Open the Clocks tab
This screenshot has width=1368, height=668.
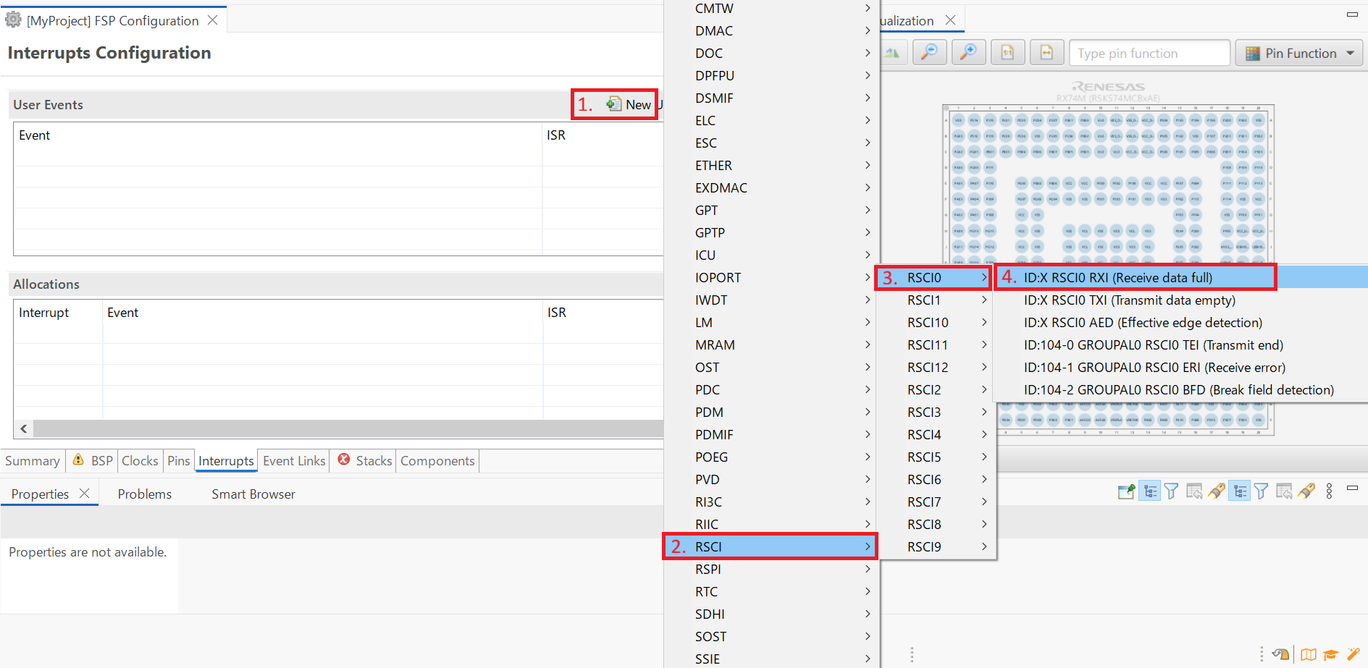coord(140,461)
